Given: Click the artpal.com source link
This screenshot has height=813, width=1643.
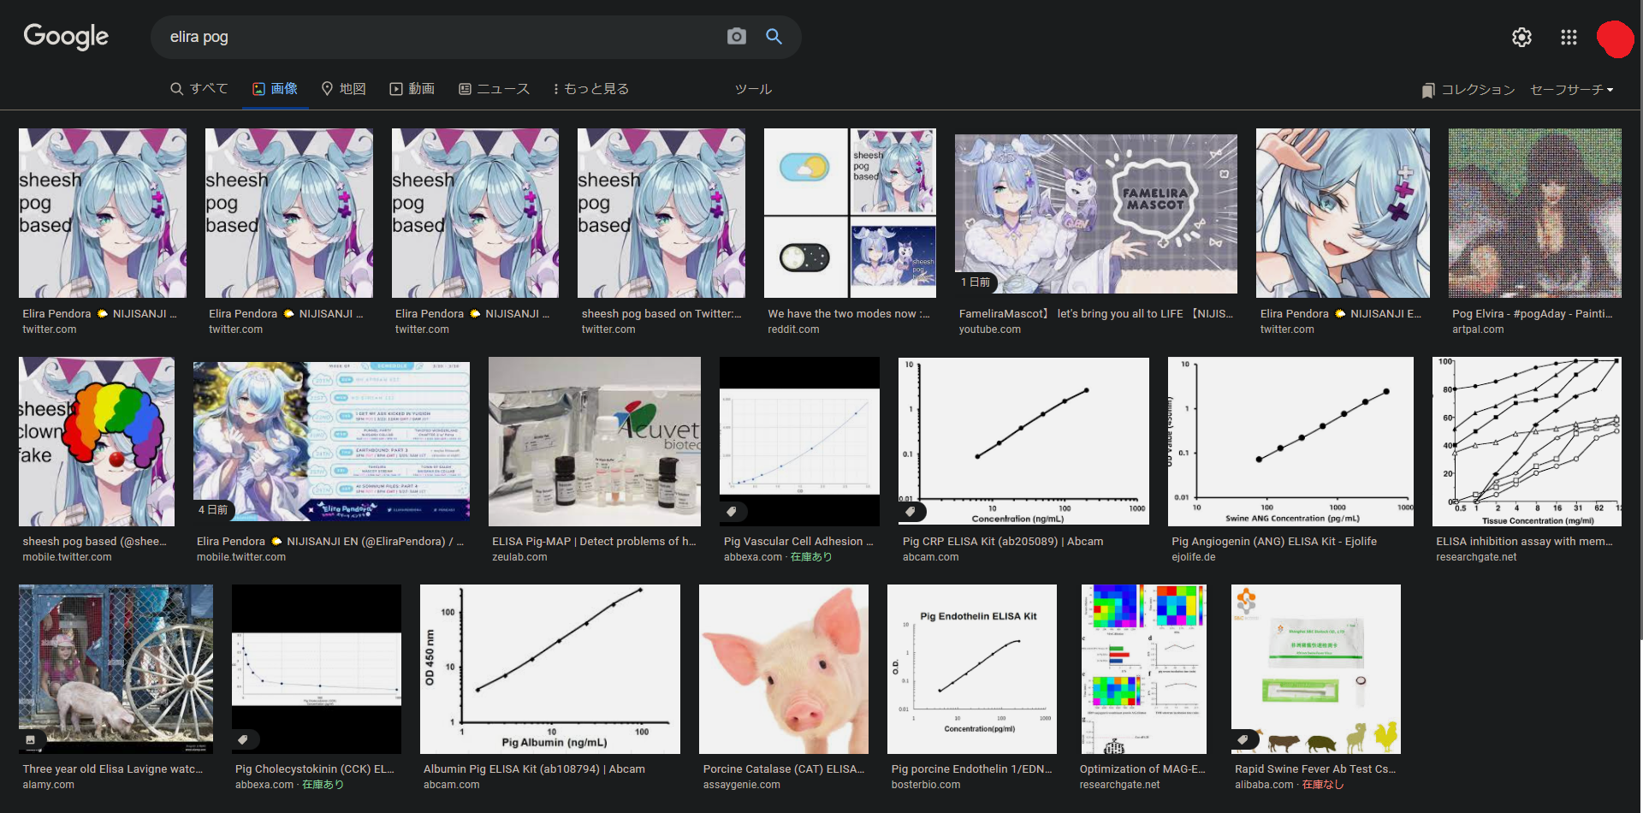Looking at the screenshot, I should (1478, 329).
